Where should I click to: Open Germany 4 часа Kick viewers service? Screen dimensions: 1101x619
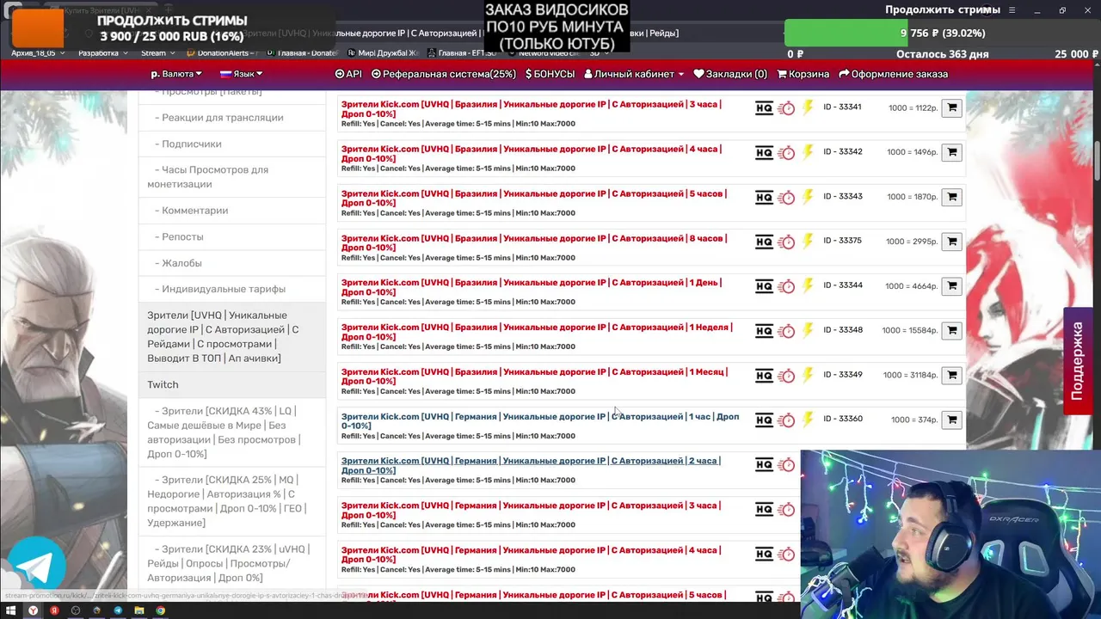pos(530,555)
